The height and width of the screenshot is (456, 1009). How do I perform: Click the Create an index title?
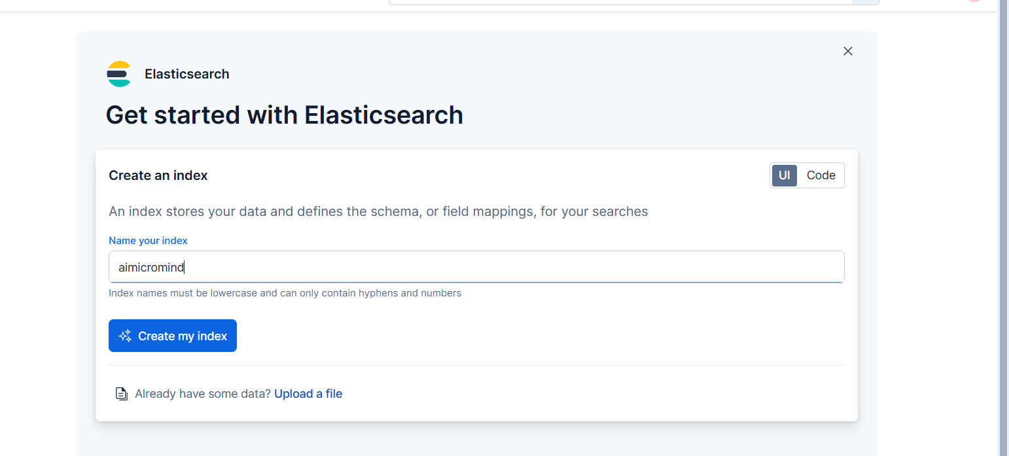(158, 175)
